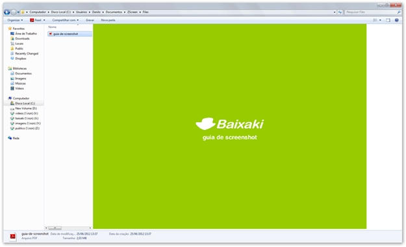Click the Forward navigation arrow button
This screenshot has height=247, width=406.
[14, 12]
